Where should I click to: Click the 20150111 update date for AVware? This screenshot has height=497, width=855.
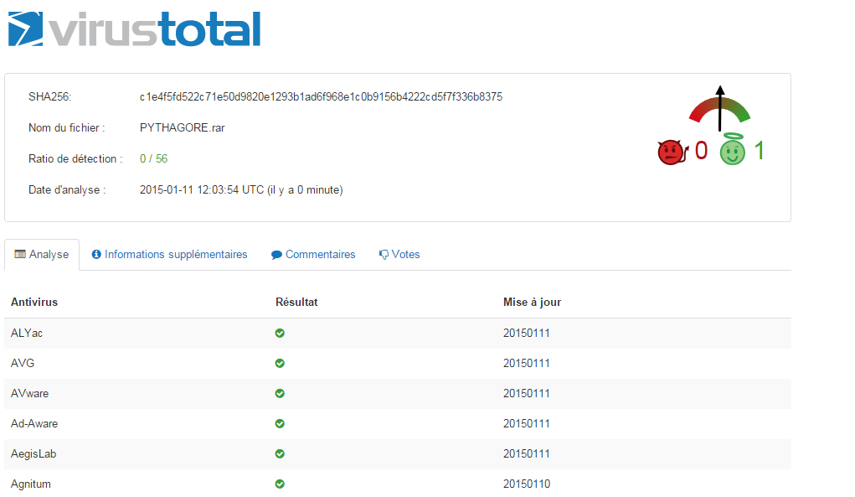527,393
